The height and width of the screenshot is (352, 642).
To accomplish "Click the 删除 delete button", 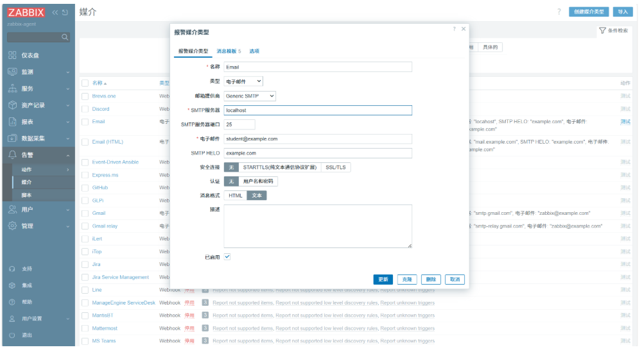I will pos(431,280).
